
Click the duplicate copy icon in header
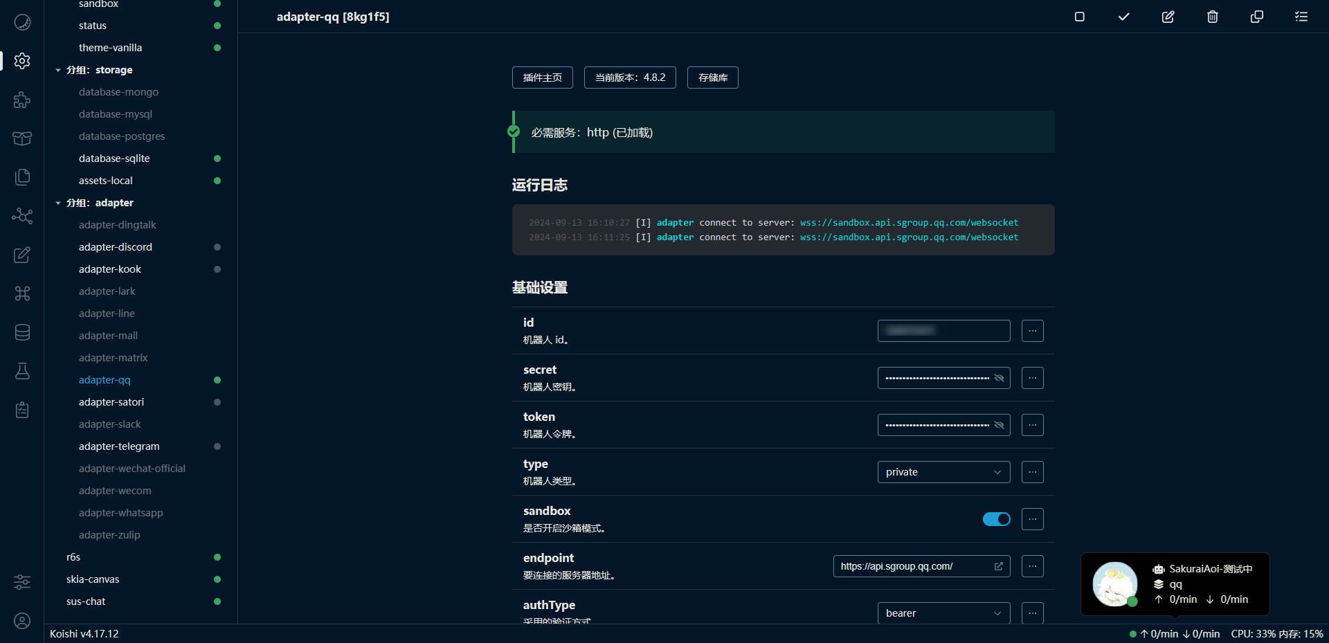(x=1256, y=17)
